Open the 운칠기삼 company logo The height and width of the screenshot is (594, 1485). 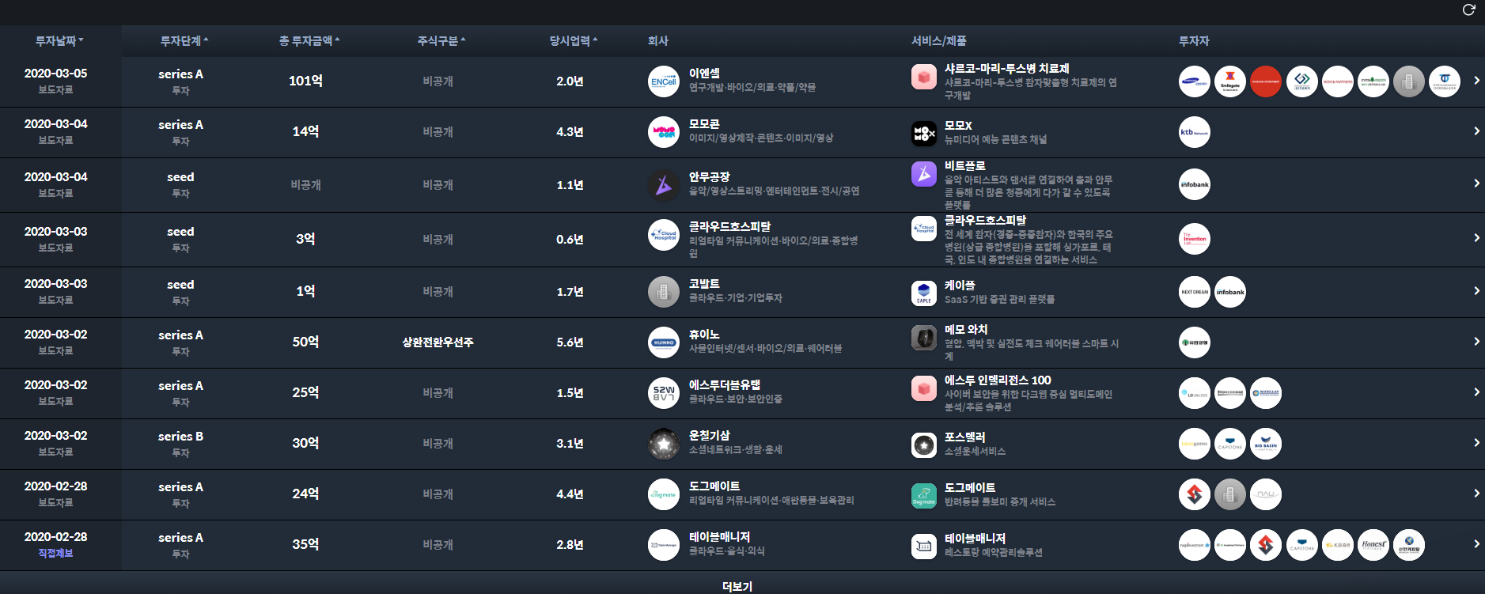(664, 444)
